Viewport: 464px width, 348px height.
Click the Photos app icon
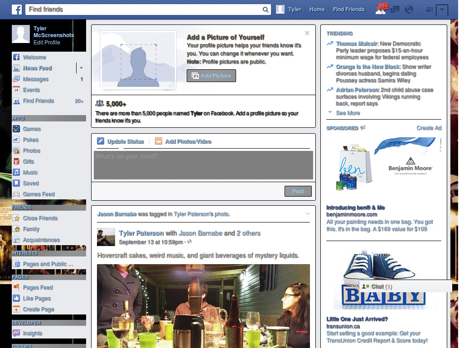pyautogui.click(x=17, y=150)
